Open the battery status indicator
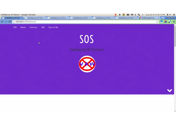Viewport: 176px width, 125px height. click(x=132, y=15)
